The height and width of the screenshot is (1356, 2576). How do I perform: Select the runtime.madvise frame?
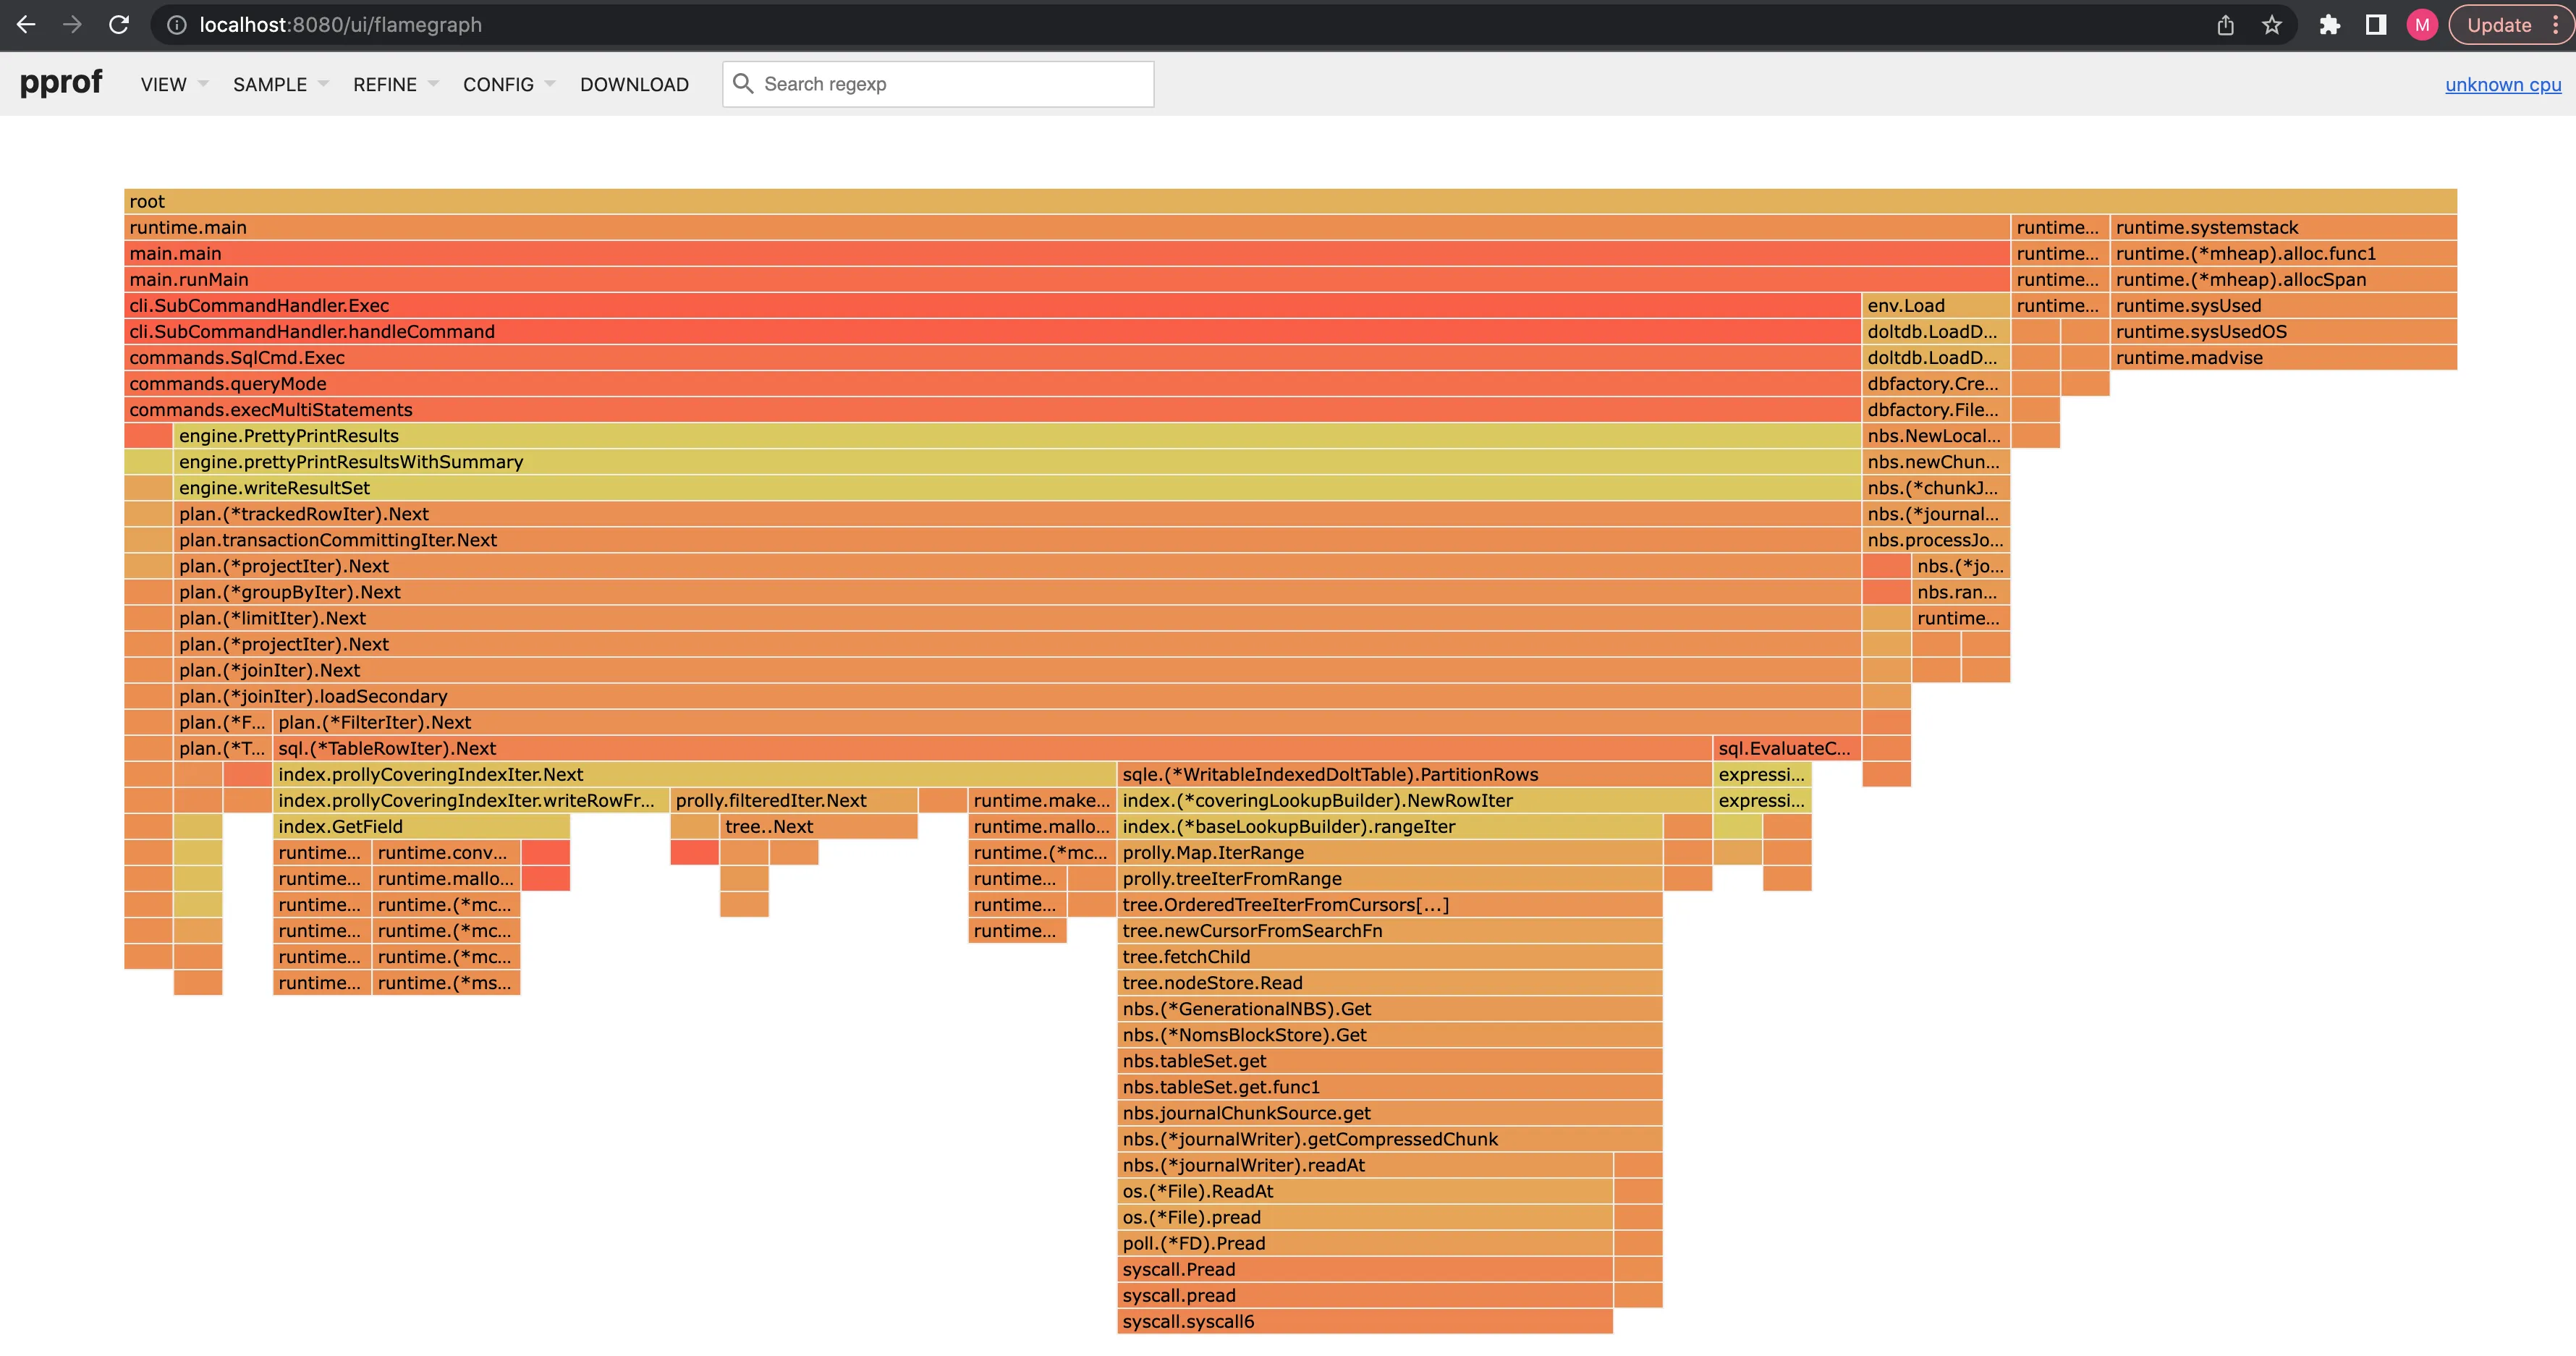[2283, 358]
